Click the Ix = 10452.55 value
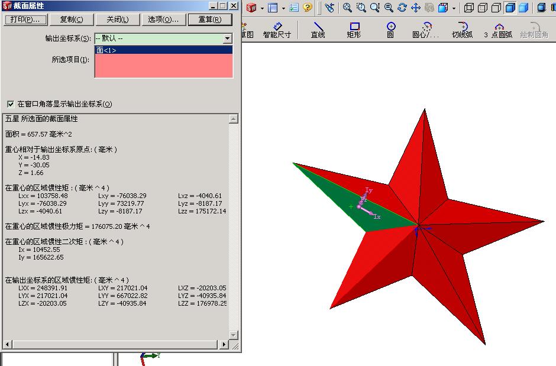The width and height of the screenshot is (556, 366). (x=39, y=250)
